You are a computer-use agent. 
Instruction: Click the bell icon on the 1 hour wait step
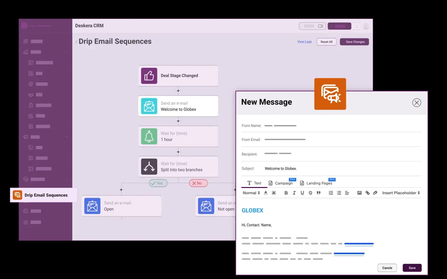click(x=149, y=137)
